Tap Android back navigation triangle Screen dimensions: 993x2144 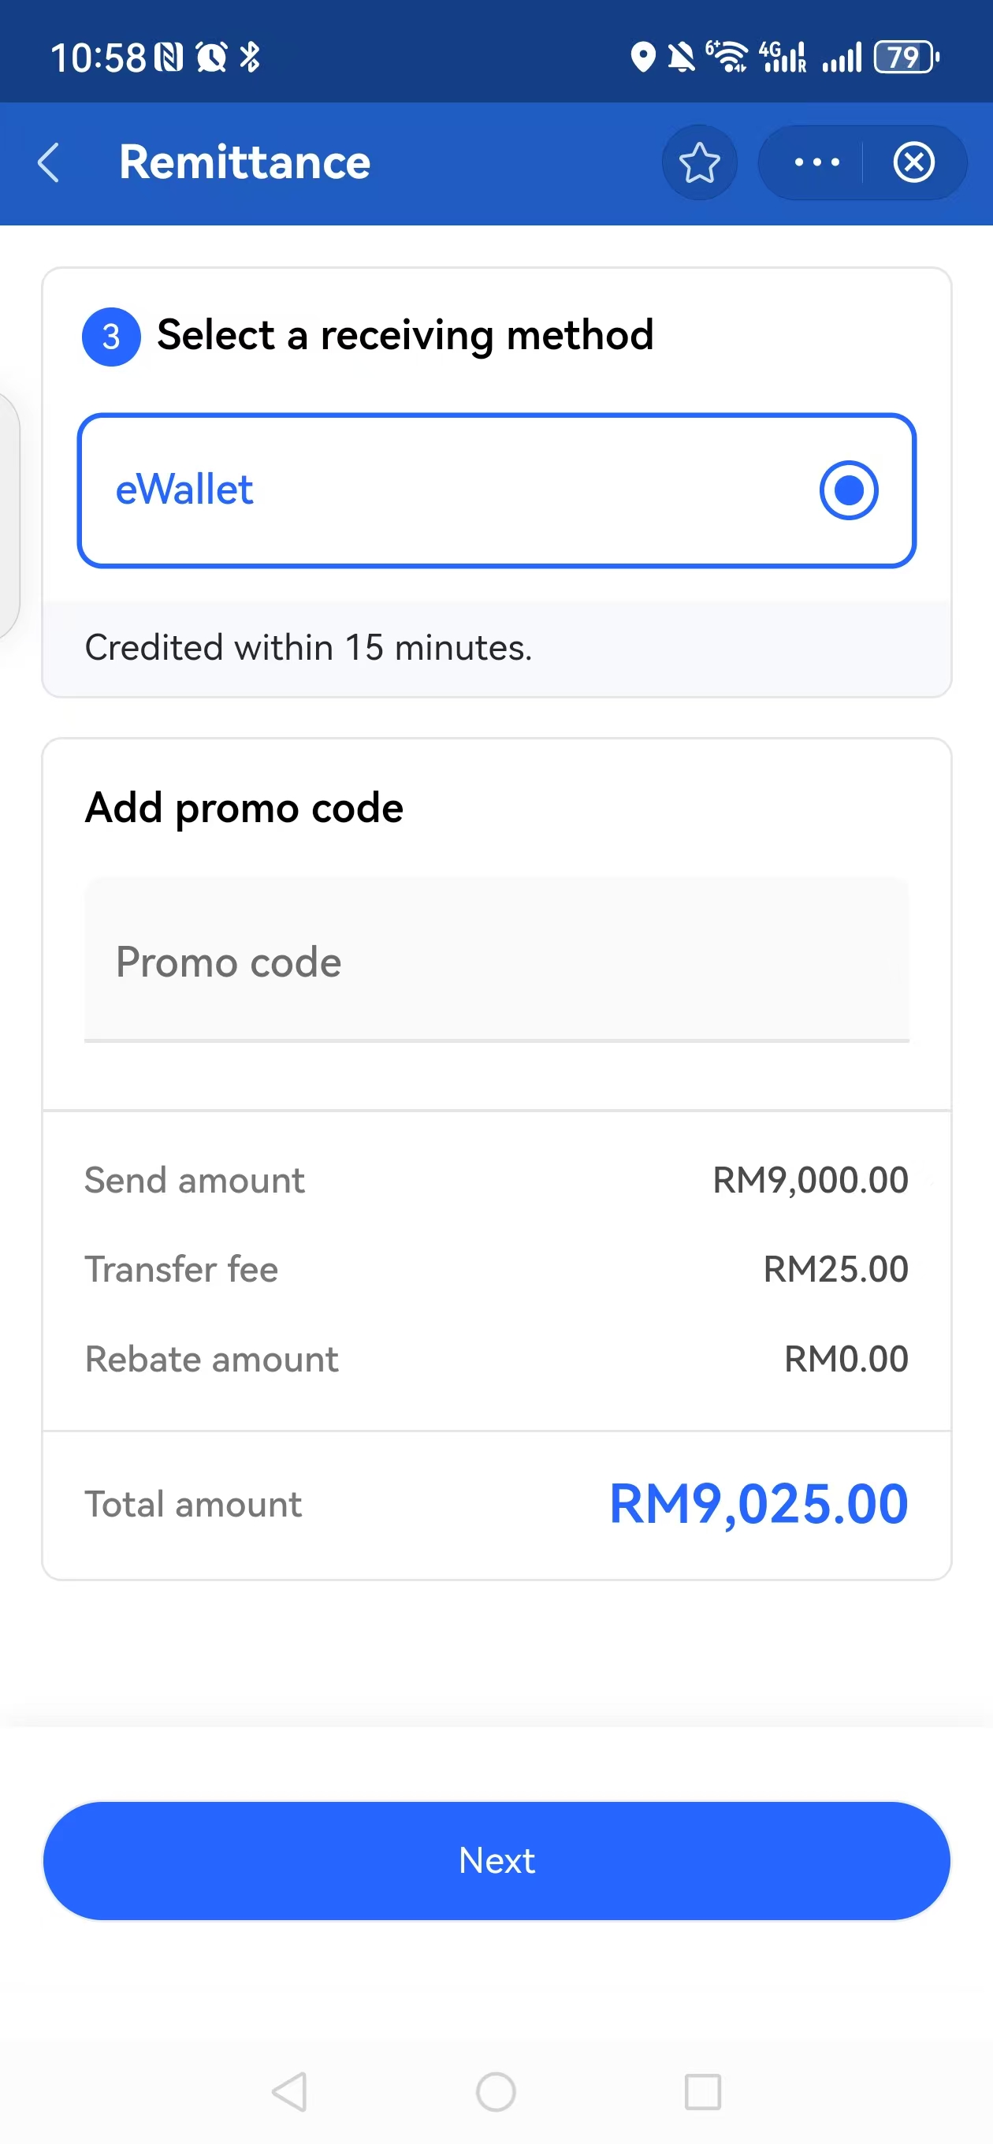point(290,2091)
